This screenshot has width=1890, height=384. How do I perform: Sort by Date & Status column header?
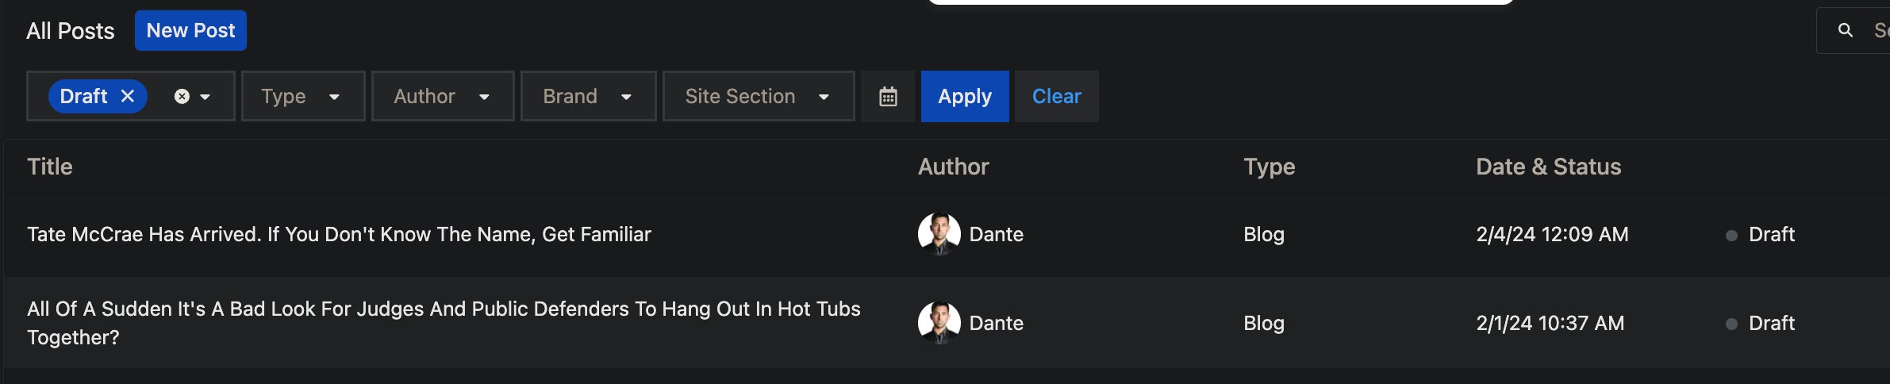coord(1548,167)
